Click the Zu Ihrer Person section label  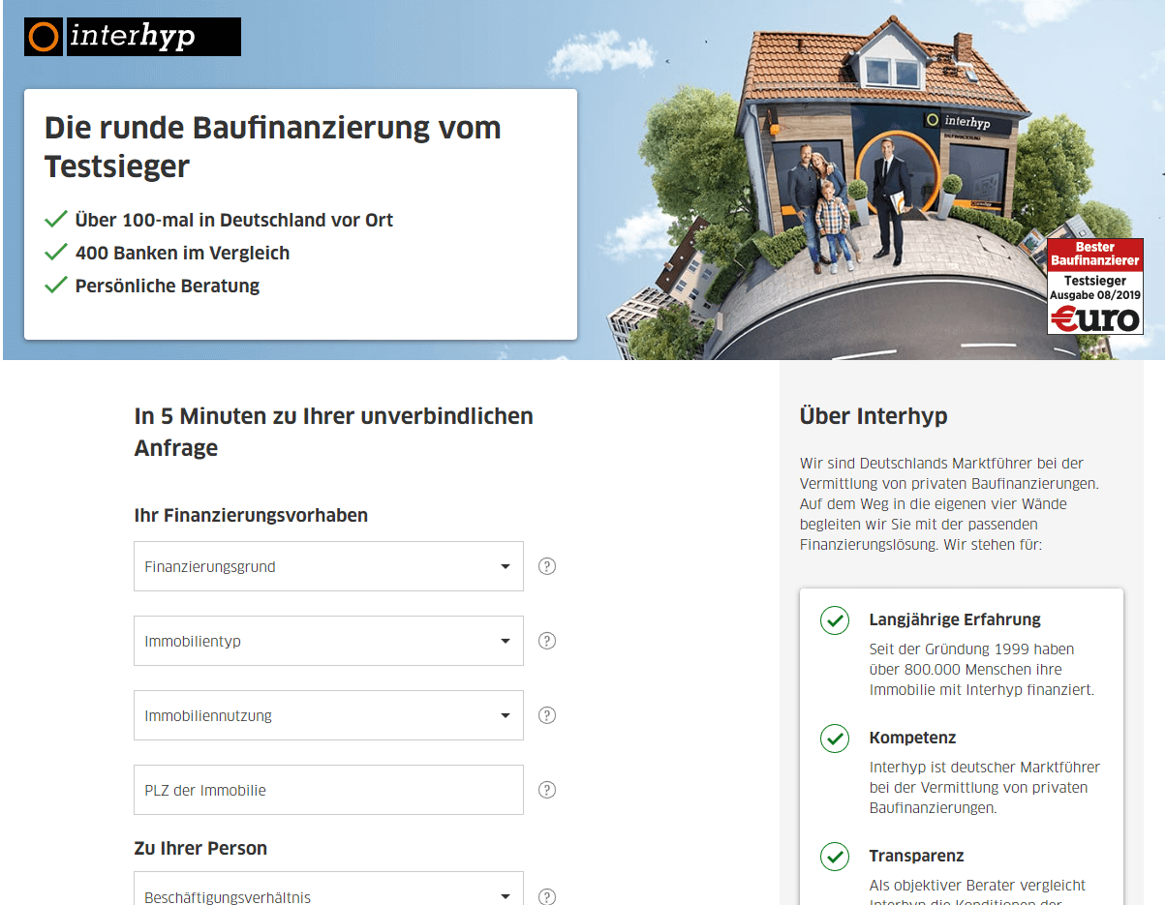pos(200,848)
